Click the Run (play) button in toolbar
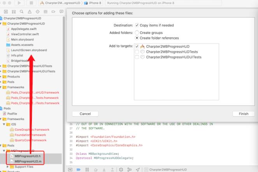This screenshot has width=258, height=172. coord(19,3)
